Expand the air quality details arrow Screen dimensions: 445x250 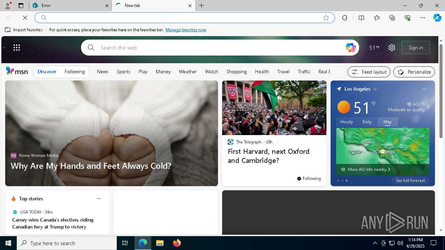[428, 107]
